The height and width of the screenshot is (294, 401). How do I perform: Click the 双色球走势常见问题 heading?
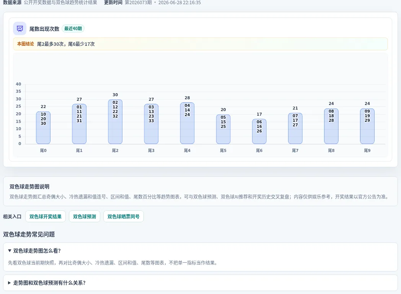29,234
